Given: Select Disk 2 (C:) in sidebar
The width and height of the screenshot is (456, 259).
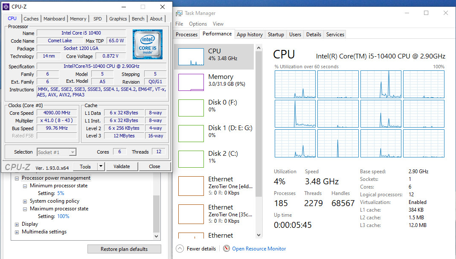Looking at the screenshot, I should tap(214, 159).
